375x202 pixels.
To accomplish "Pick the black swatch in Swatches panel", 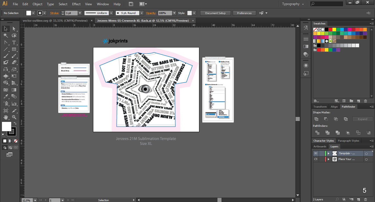I will click(326, 29).
